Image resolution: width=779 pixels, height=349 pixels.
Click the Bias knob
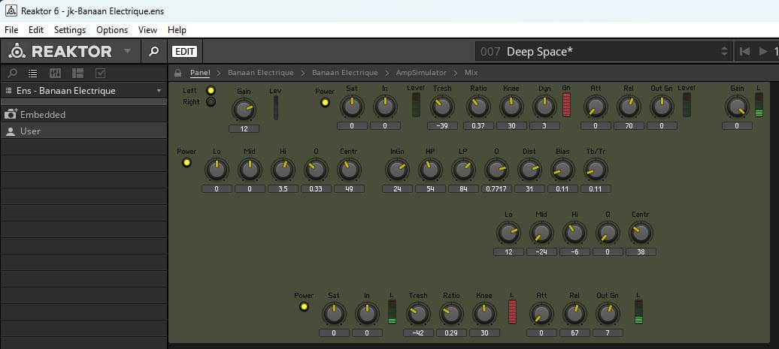(562, 170)
